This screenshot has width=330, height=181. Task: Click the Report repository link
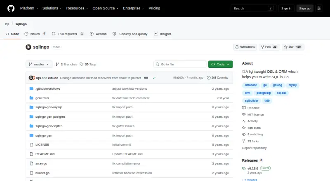point(254,148)
